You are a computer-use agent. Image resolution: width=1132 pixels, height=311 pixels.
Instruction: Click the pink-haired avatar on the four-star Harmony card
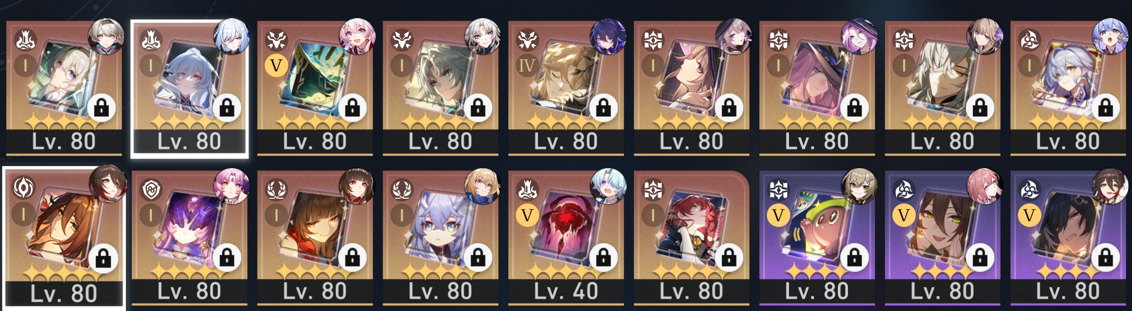click(985, 186)
